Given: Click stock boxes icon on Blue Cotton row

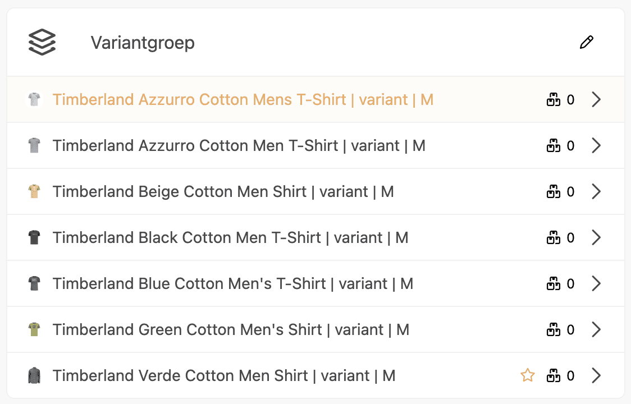Looking at the screenshot, I should pos(554,284).
